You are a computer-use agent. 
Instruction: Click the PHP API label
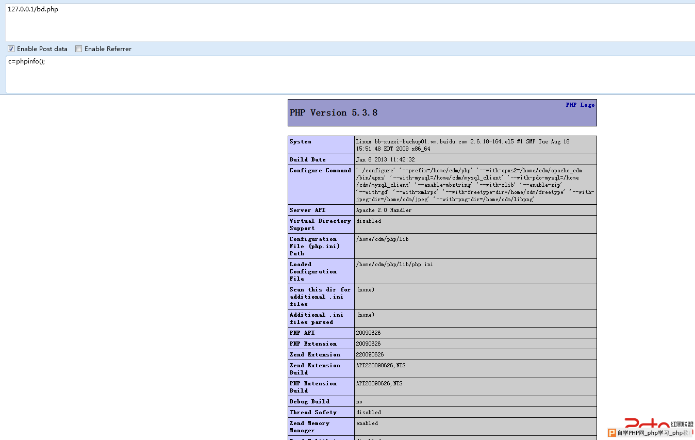pyautogui.click(x=302, y=333)
